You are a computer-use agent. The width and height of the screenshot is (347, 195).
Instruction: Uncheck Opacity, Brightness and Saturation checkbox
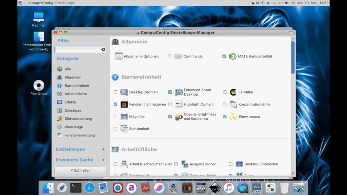[x=170, y=116]
